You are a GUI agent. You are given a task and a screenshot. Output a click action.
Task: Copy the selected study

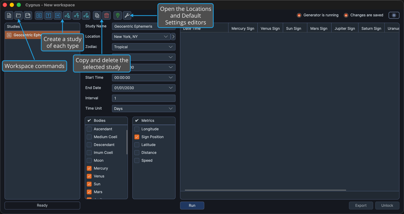tap(97, 15)
